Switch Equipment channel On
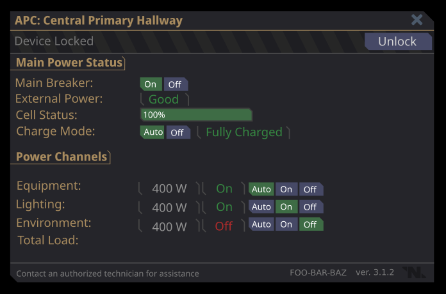 click(286, 189)
